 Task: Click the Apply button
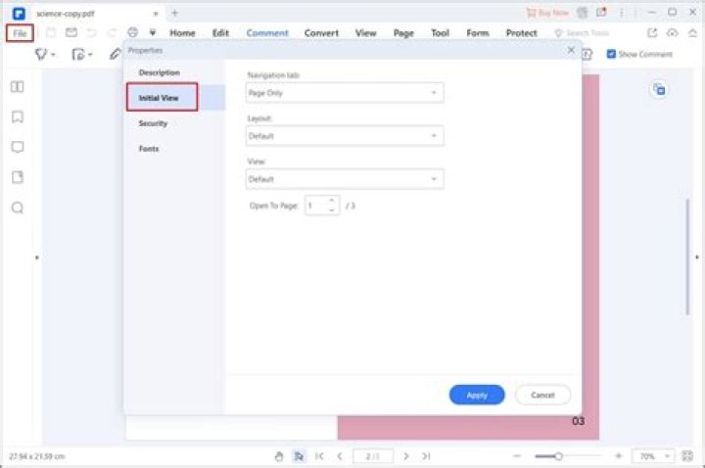477,395
